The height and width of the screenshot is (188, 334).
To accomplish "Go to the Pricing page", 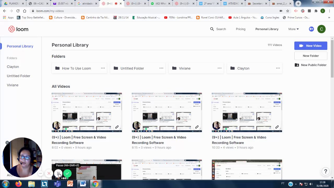I will (x=241, y=29).
